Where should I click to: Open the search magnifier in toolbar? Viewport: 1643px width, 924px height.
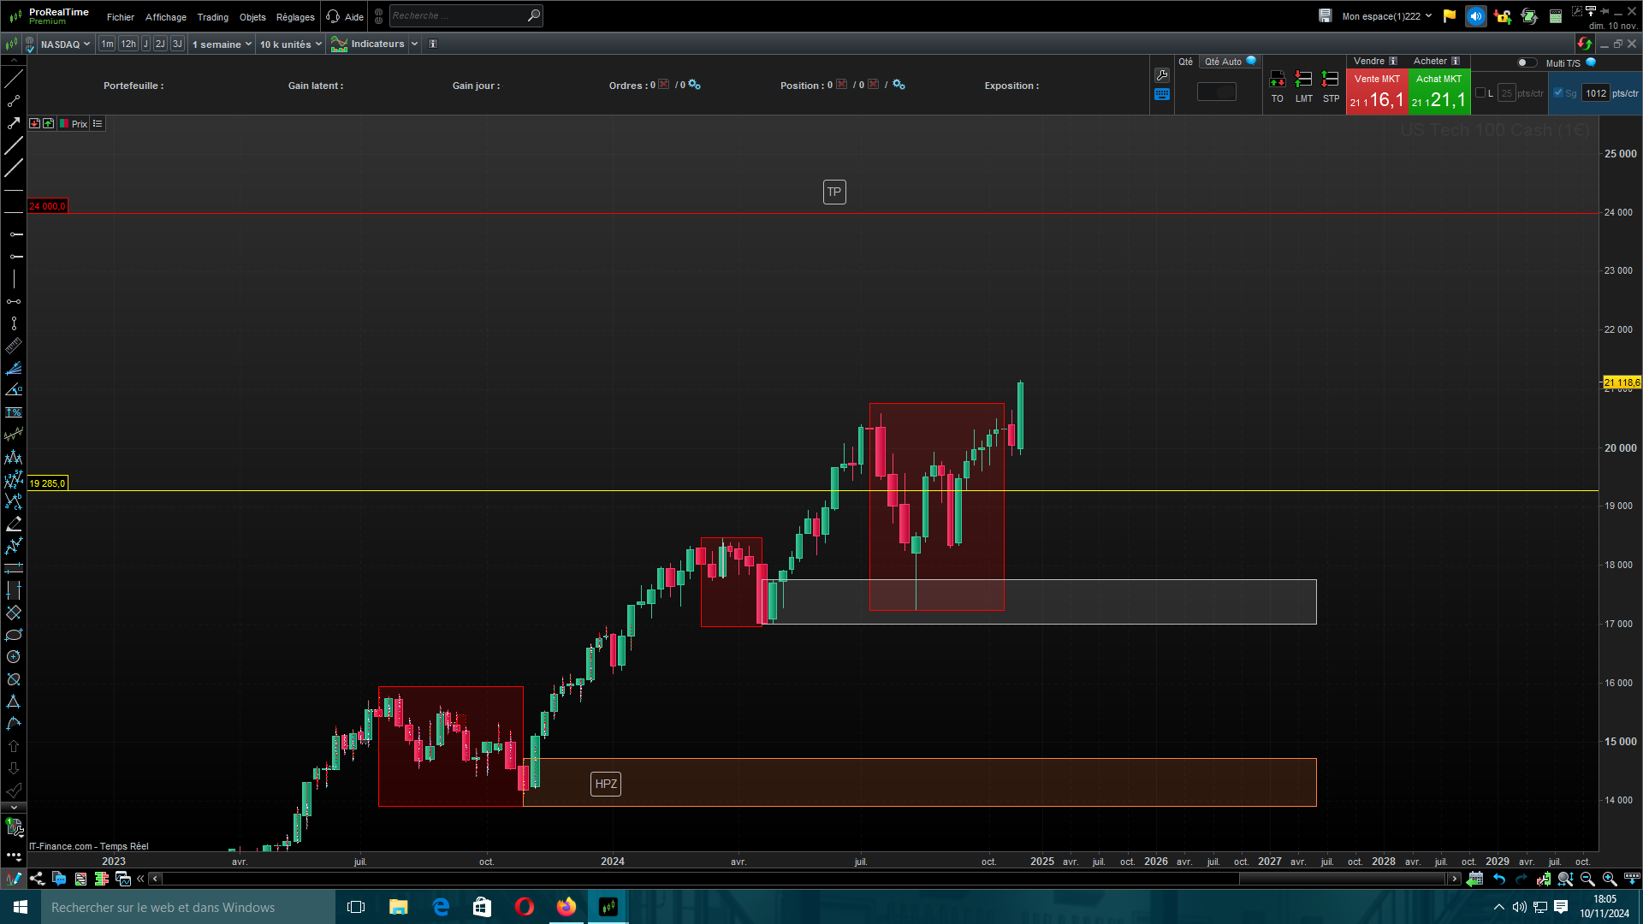pos(534,15)
